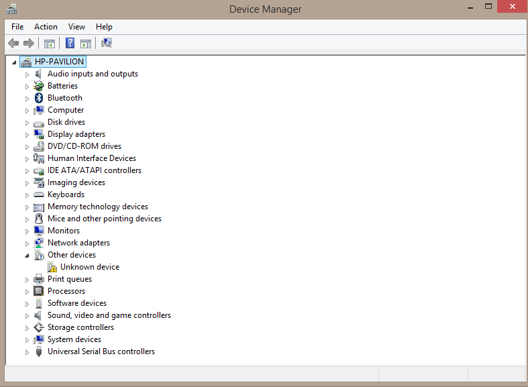Image resolution: width=528 pixels, height=387 pixels.
Task: Click Show/Hide Action Pane toolbar icon
Action: [86, 43]
